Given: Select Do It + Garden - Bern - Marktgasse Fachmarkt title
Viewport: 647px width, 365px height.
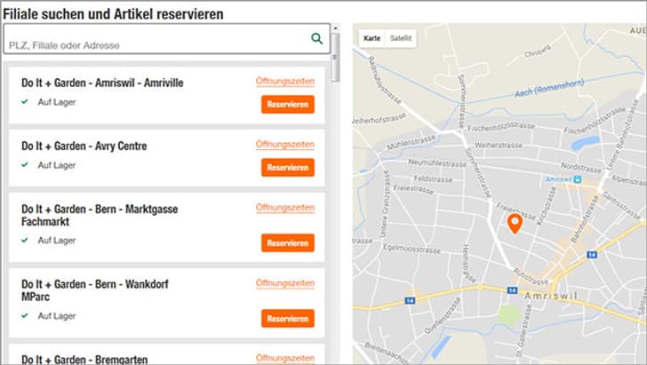Looking at the screenshot, I should [x=100, y=215].
